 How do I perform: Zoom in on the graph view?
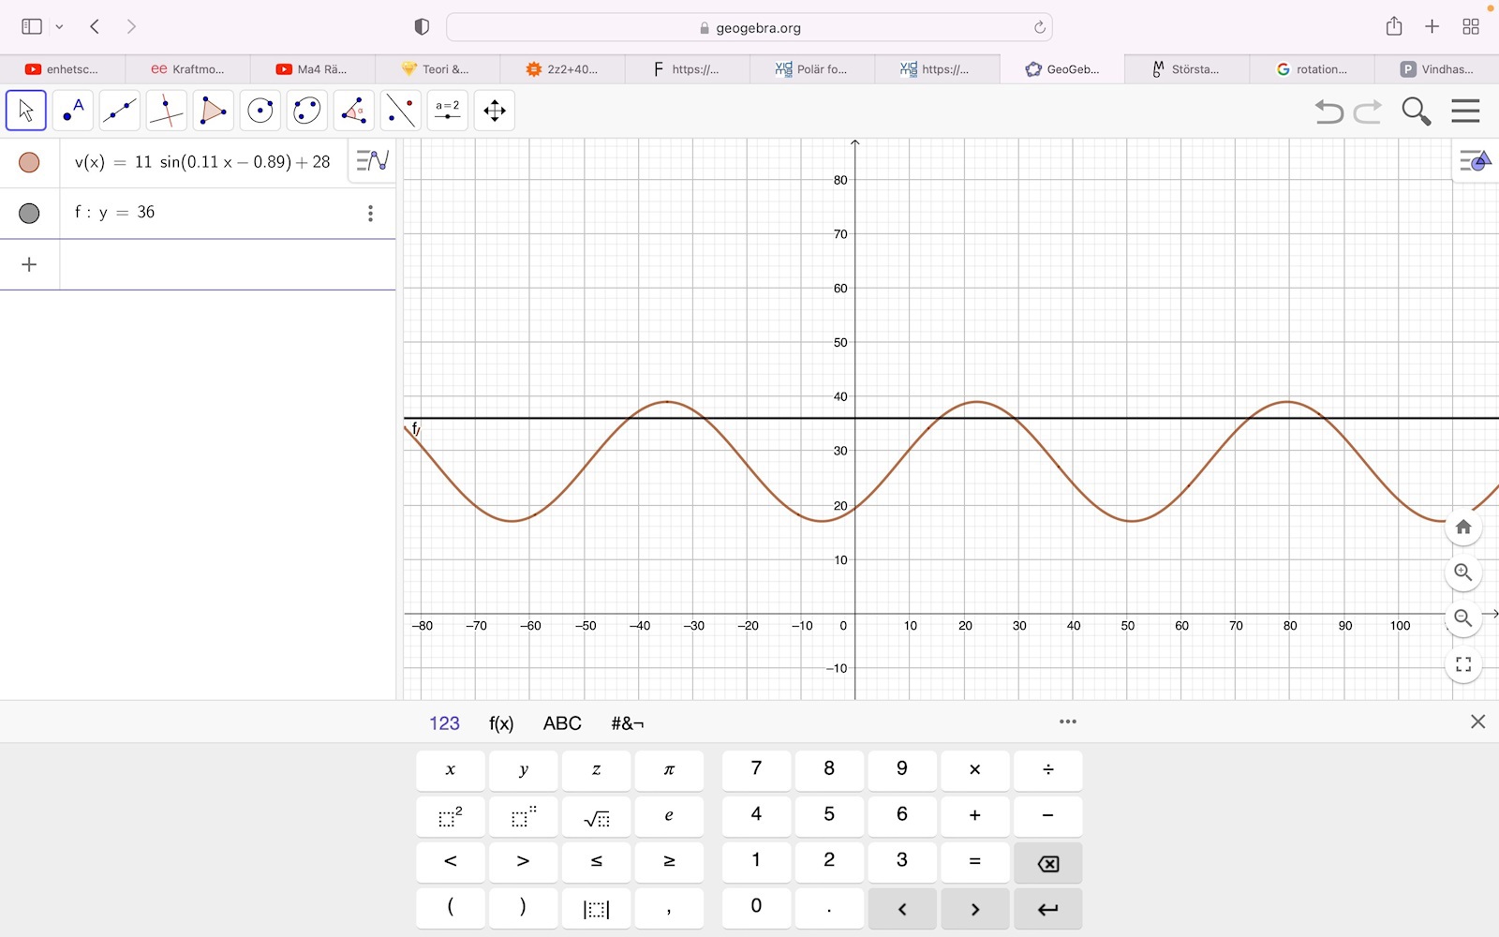coord(1463,573)
